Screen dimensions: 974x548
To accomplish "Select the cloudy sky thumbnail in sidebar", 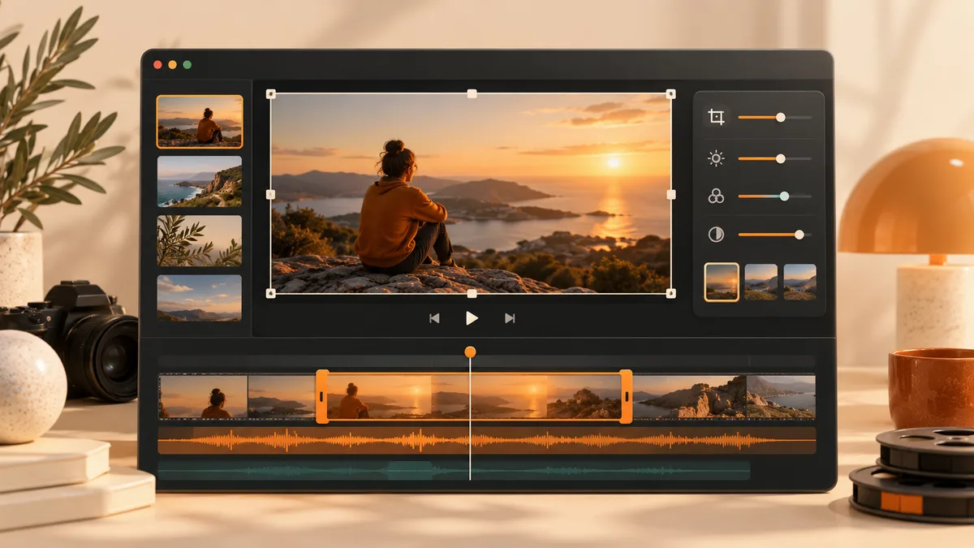I will [200, 298].
